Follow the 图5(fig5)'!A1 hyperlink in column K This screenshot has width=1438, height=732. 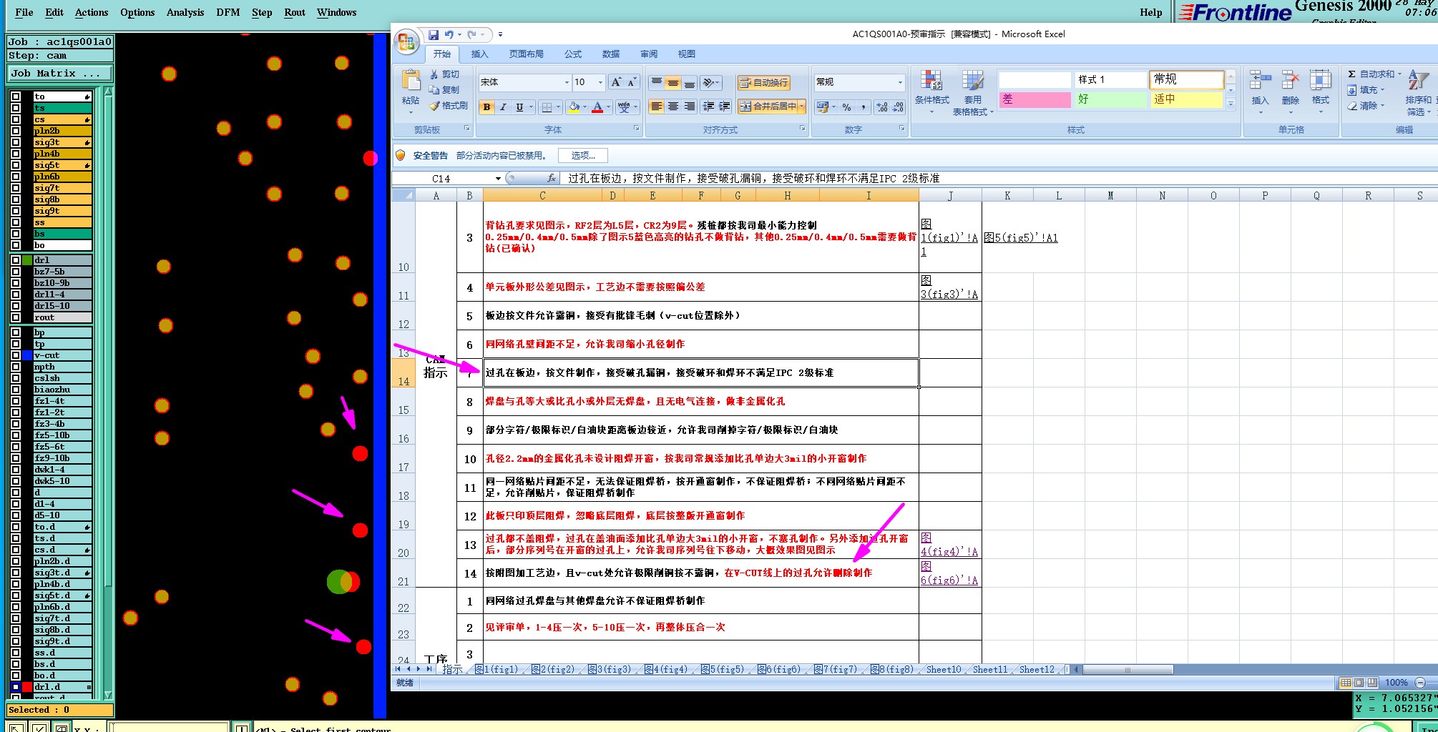pos(1021,237)
